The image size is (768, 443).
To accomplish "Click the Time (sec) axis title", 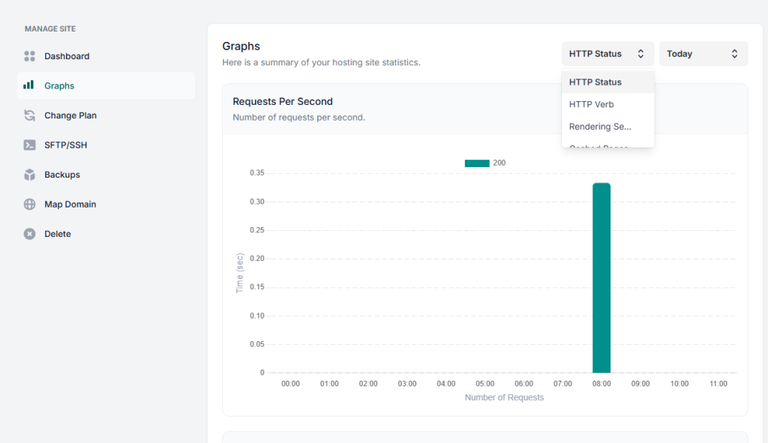I will [239, 273].
